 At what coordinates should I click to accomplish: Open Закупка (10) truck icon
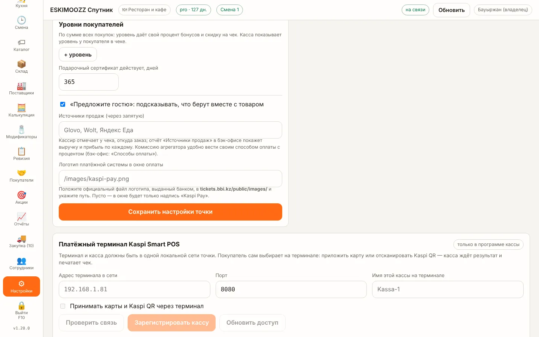[x=21, y=241]
